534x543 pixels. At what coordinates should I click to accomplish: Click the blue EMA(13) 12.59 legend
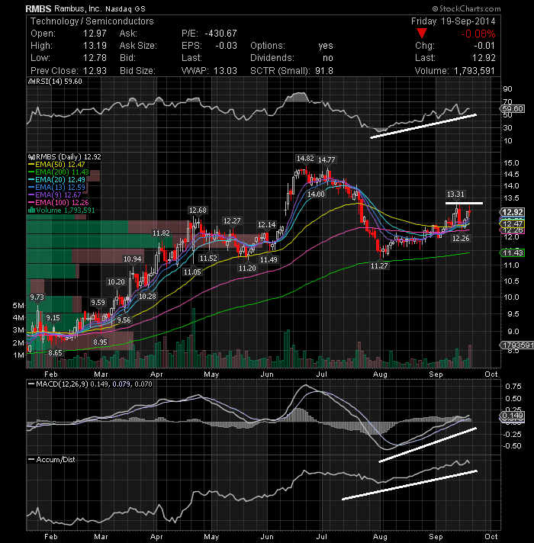pyautogui.click(x=56, y=188)
